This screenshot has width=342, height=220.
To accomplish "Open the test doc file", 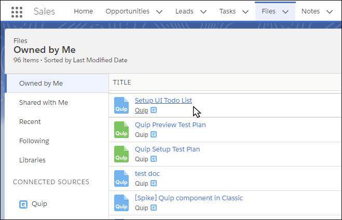I will [x=147, y=174].
